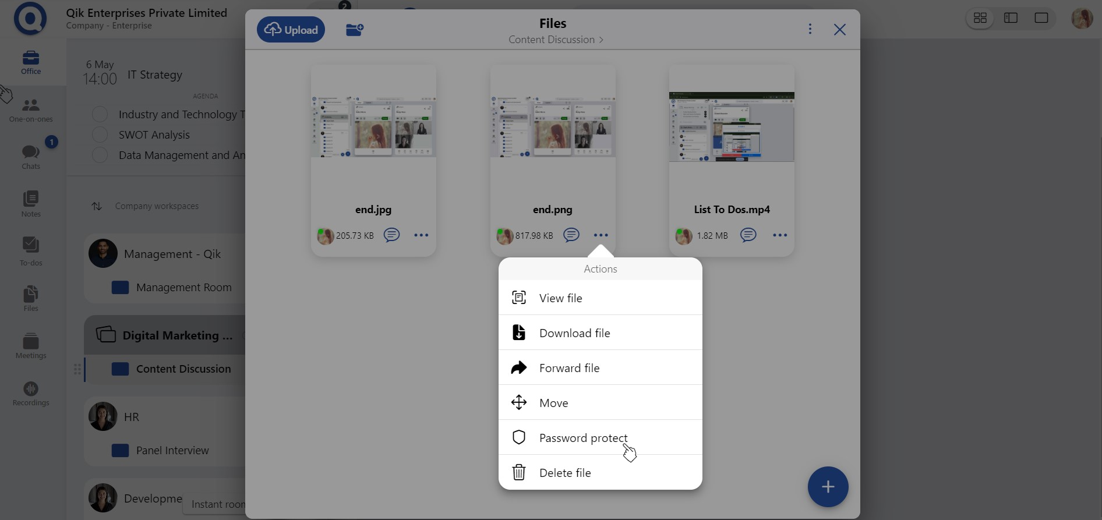
Task: Choose View file from Actions menu
Action: click(601, 298)
